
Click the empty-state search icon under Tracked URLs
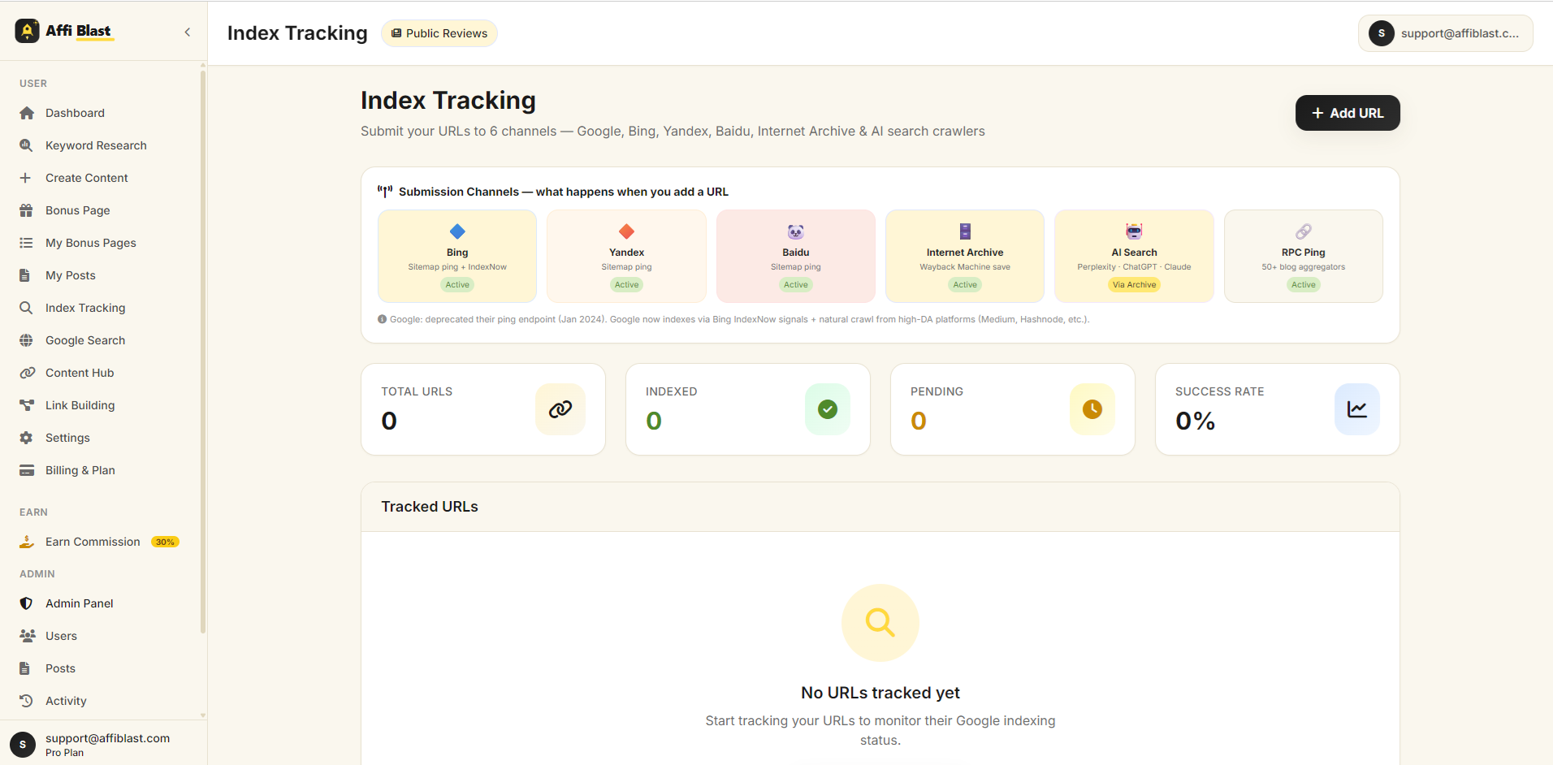pos(880,623)
